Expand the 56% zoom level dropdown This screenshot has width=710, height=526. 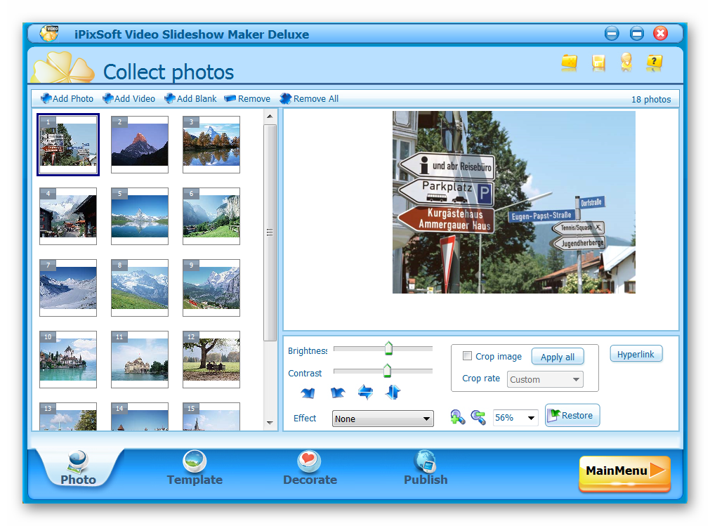tap(515, 417)
